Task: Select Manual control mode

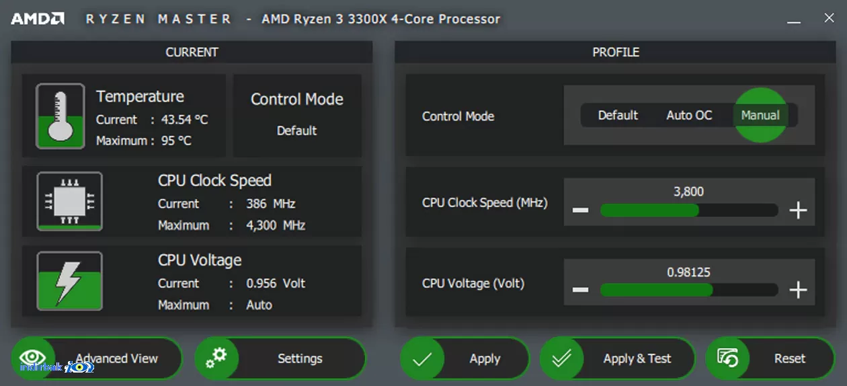Action: click(760, 115)
